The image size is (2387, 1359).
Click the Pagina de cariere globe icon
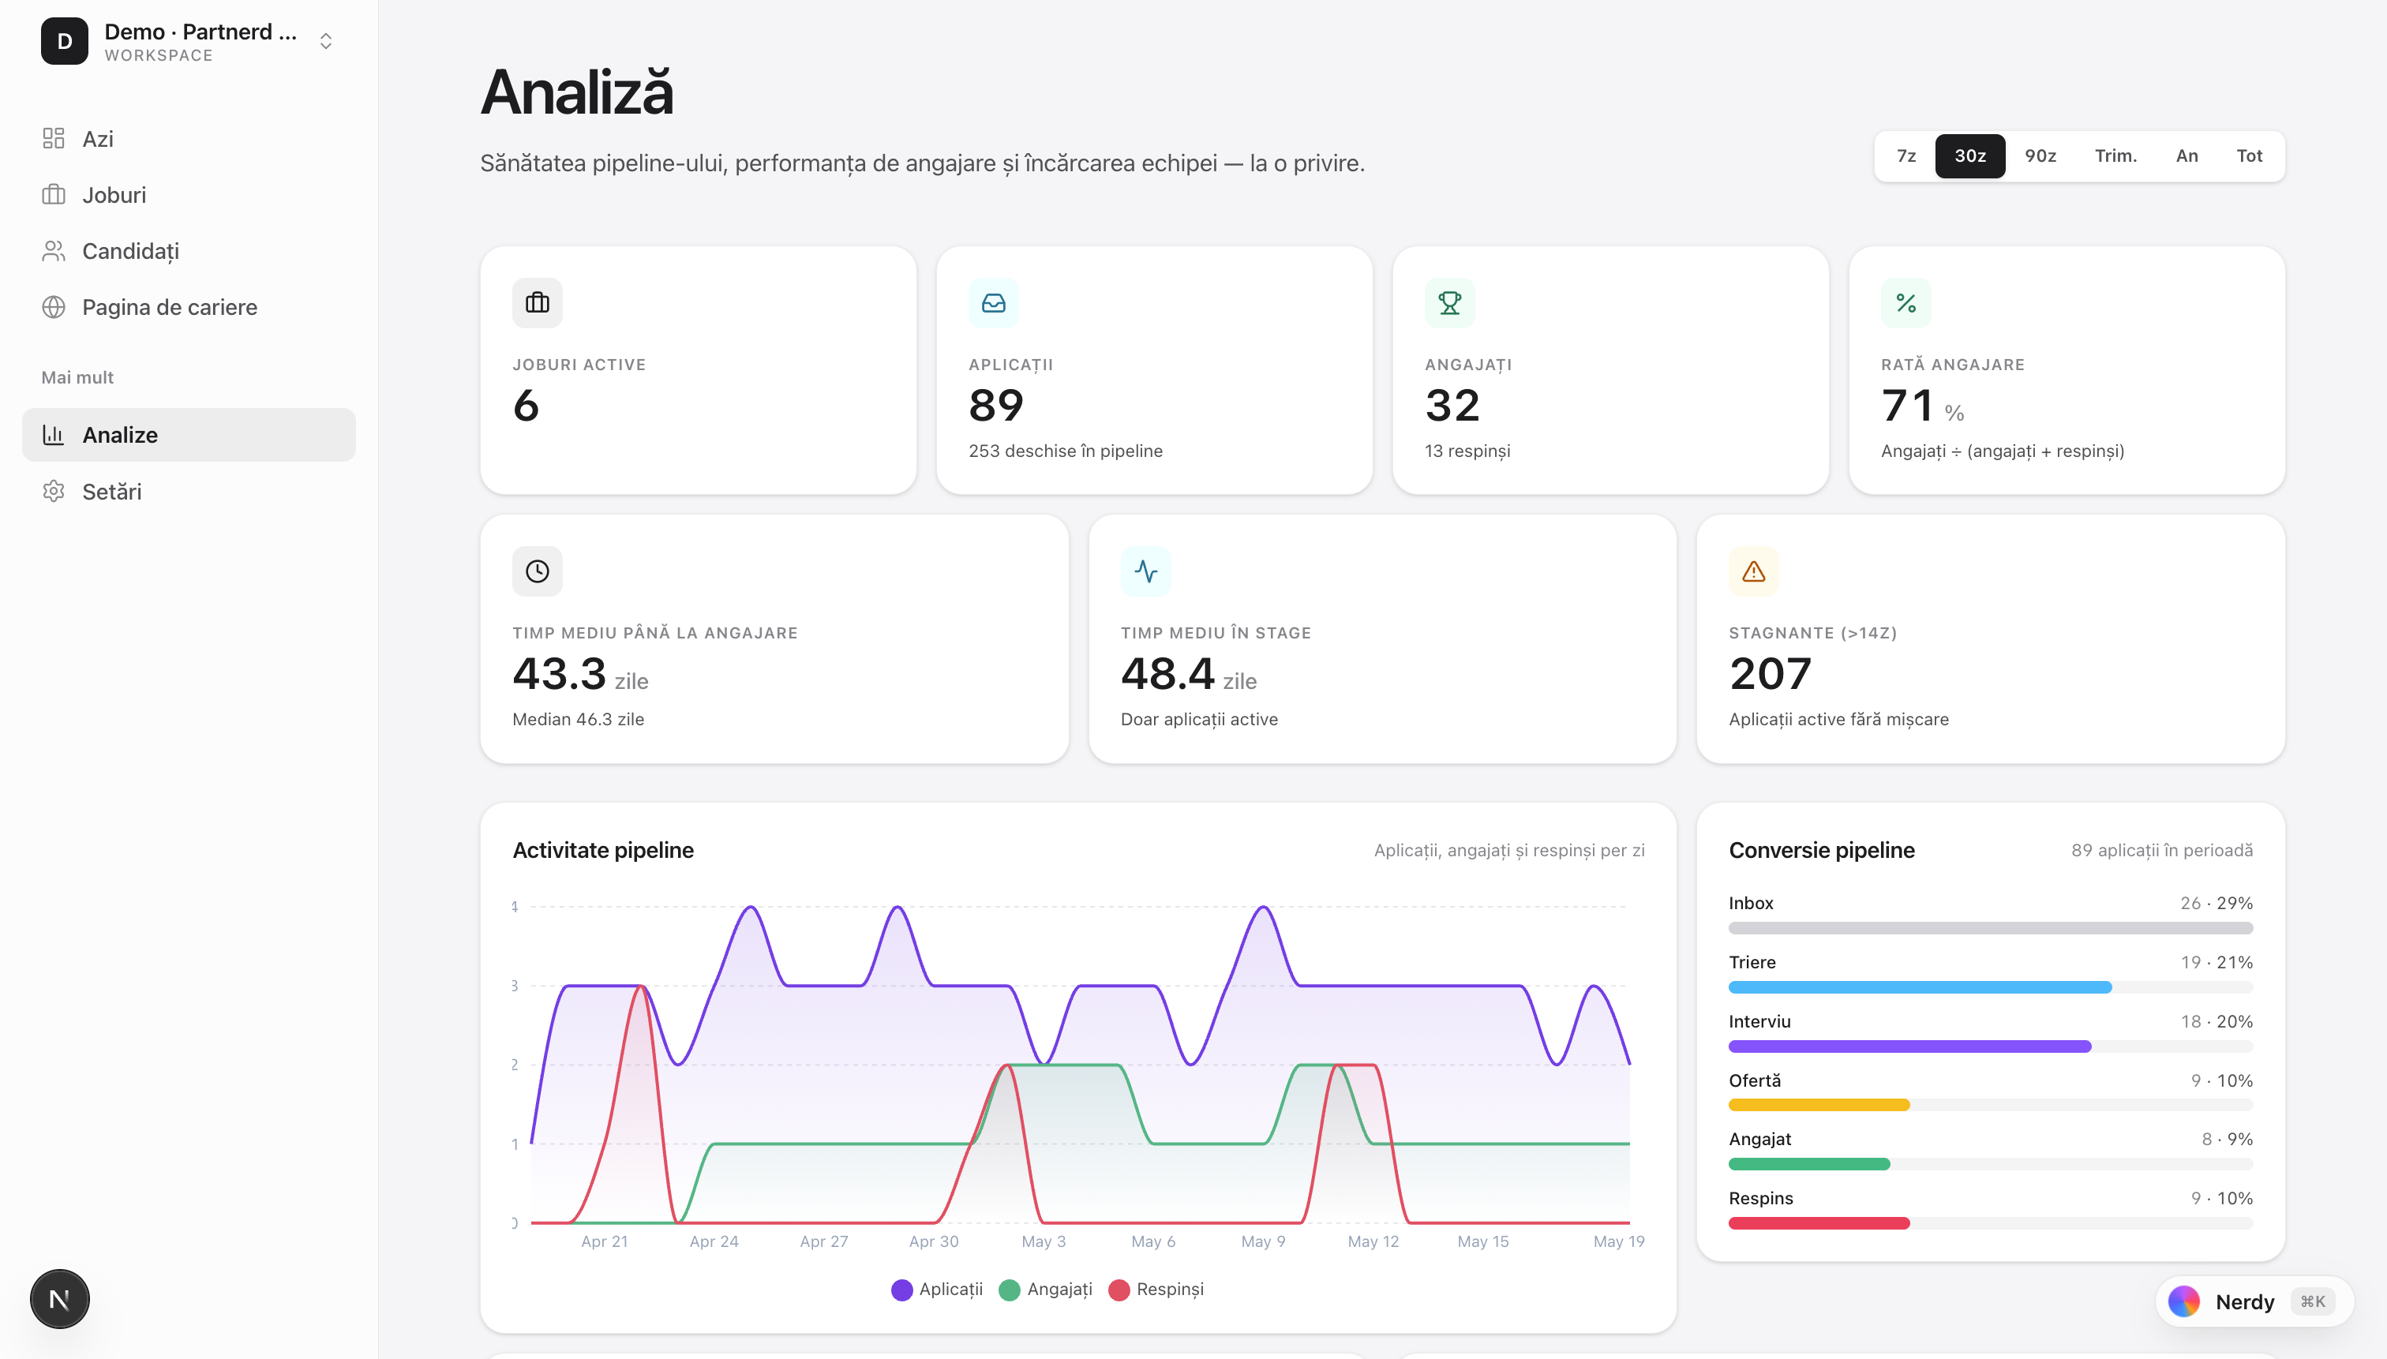coord(53,306)
